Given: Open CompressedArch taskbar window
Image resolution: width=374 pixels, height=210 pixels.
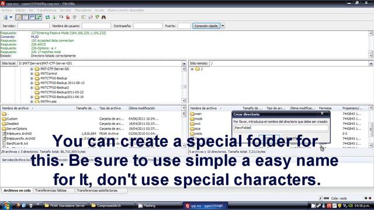Looking at the screenshot, I should tap(112, 205).
